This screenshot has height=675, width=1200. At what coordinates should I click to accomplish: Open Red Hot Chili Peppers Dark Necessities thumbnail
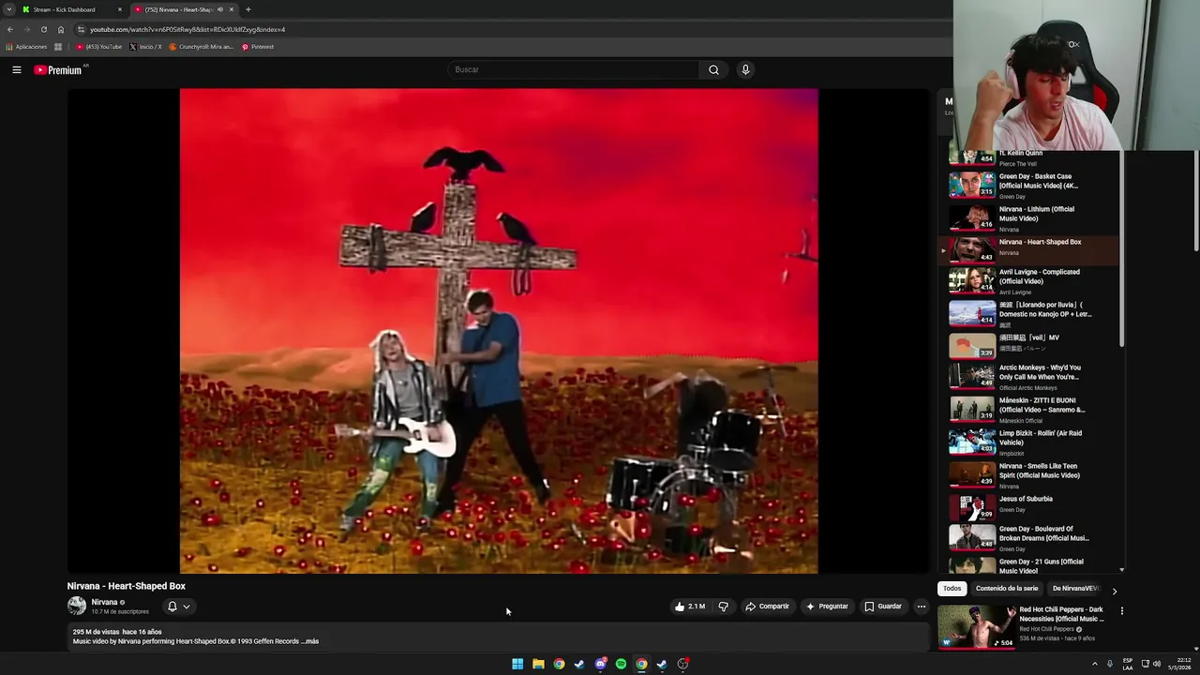click(976, 627)
